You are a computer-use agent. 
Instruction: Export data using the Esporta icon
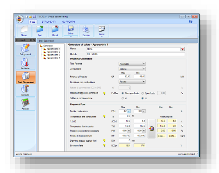85,30
